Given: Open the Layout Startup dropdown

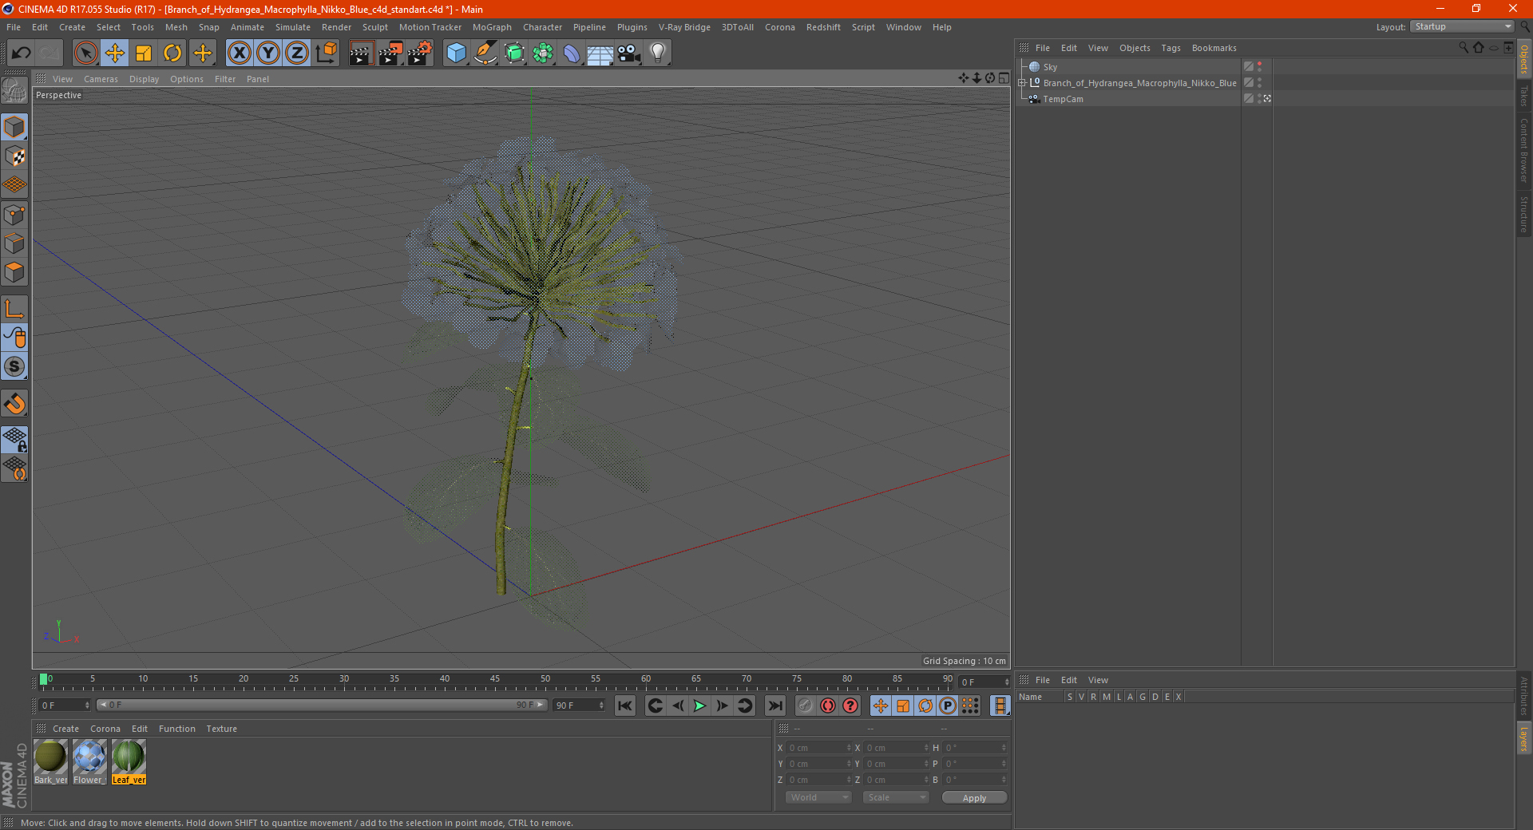Looking at the screenshot, I should tap(1463, 27).
